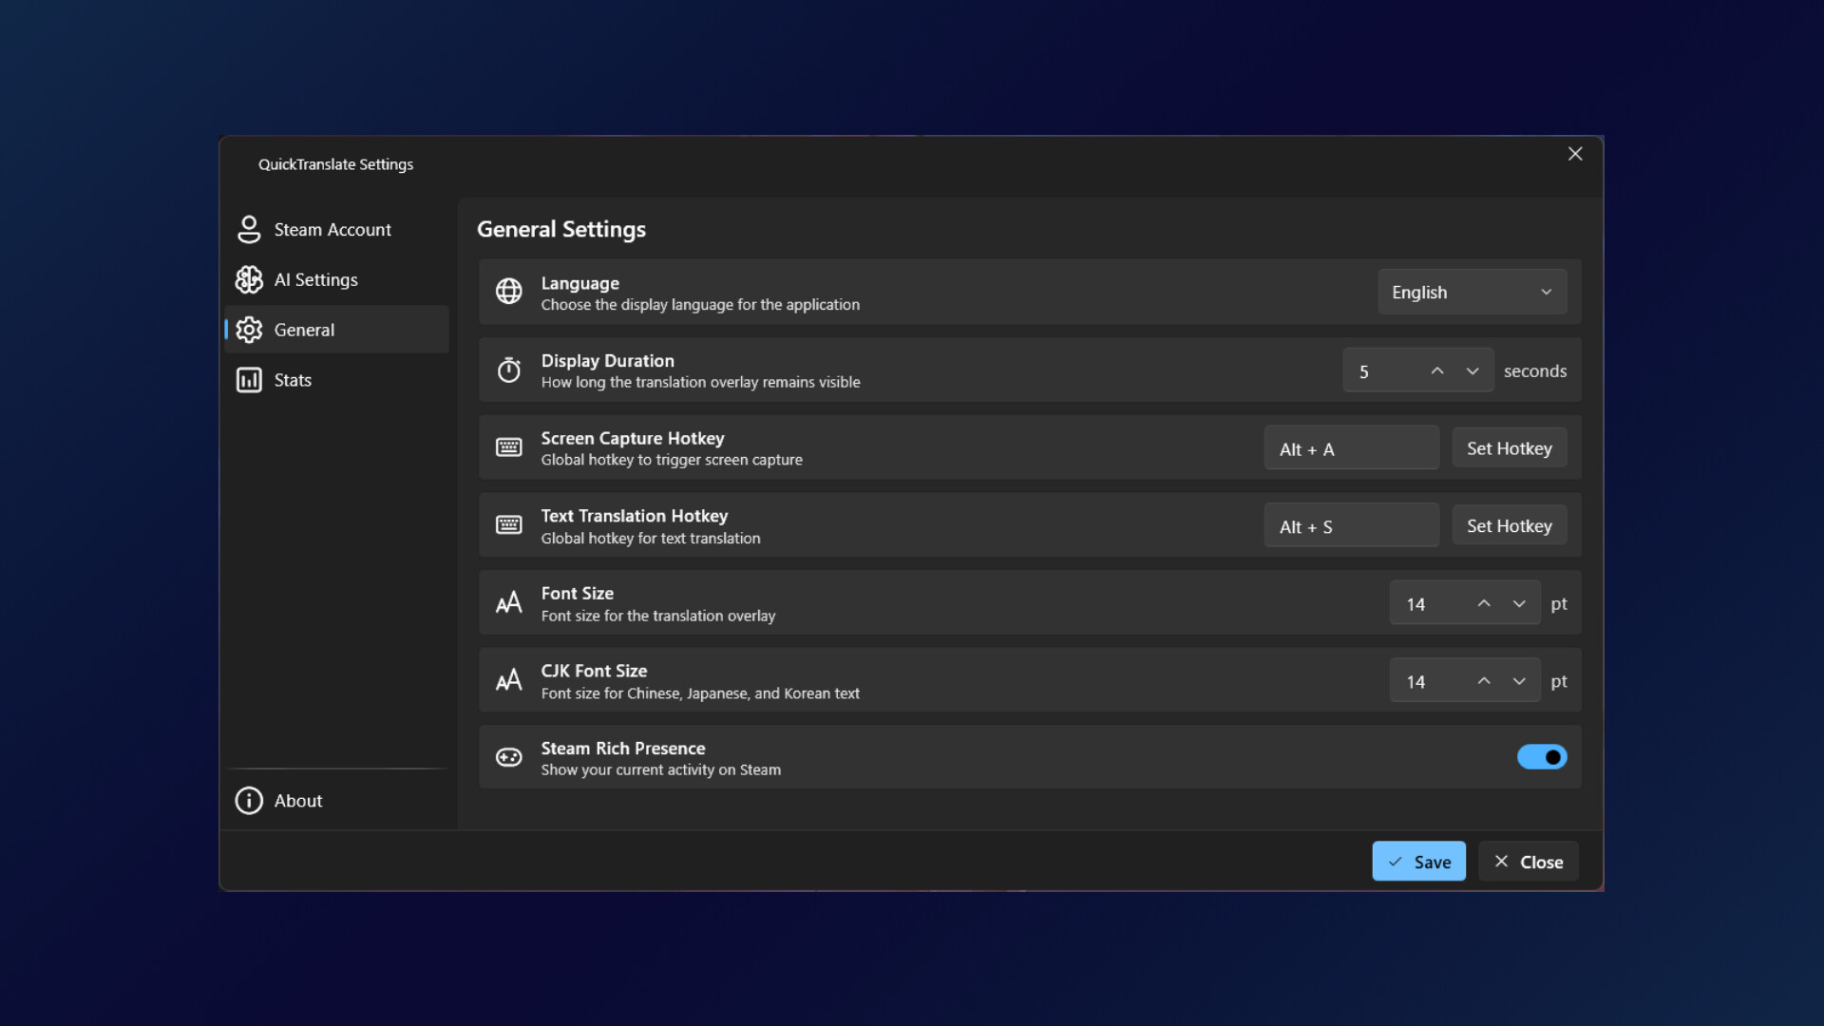Viewport: 1824px width, 1026px height.
Task: Click the keyboard icon beside Screen Capture Hotkey
Action: click(x=509, y=447)
